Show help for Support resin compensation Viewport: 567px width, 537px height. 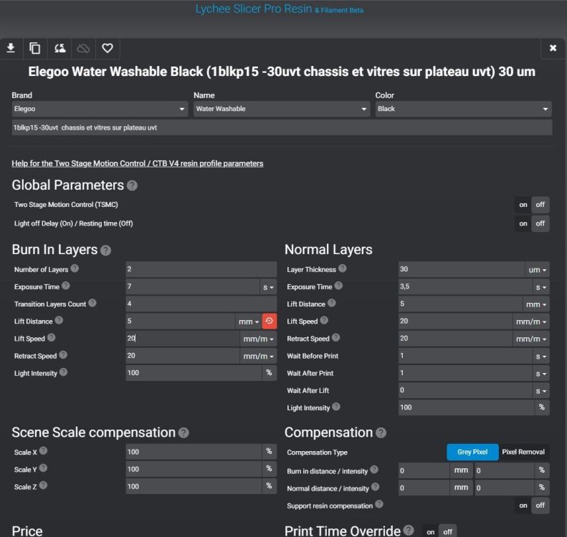(x=379, y=505)
